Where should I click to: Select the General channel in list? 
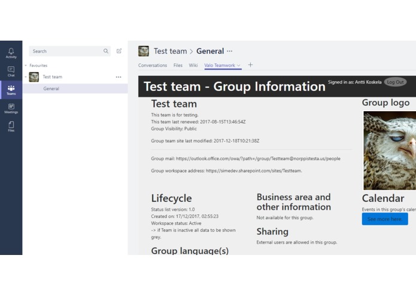(x=75, y=88)
